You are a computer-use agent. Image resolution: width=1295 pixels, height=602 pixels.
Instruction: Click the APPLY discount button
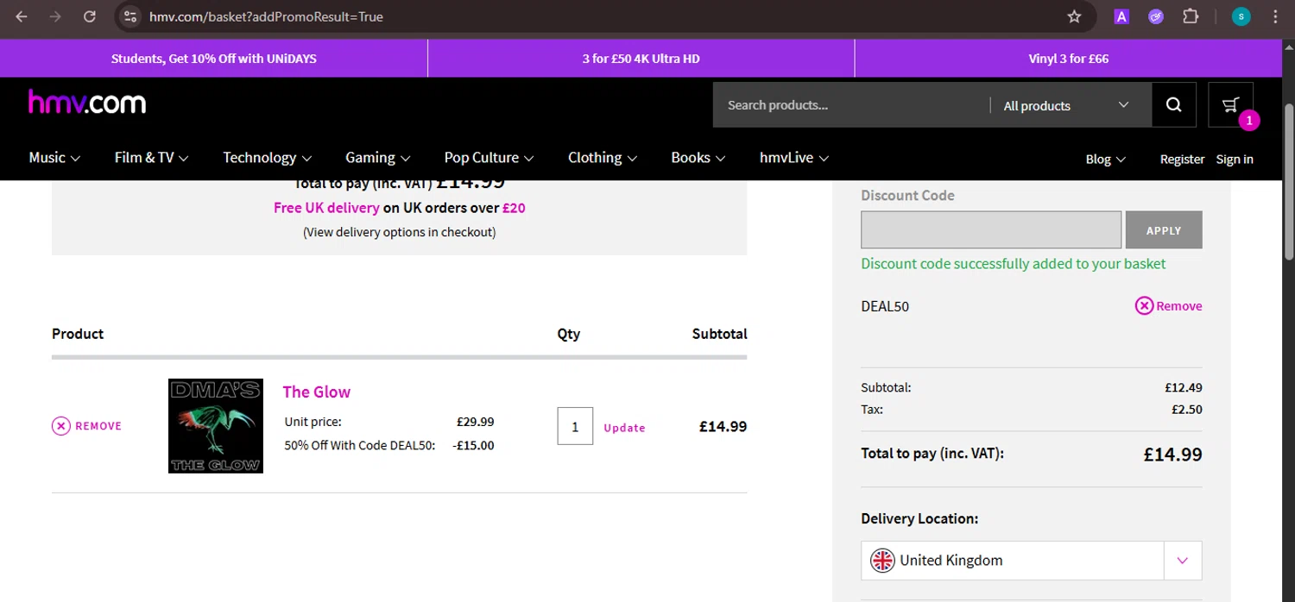point(1164,230)
